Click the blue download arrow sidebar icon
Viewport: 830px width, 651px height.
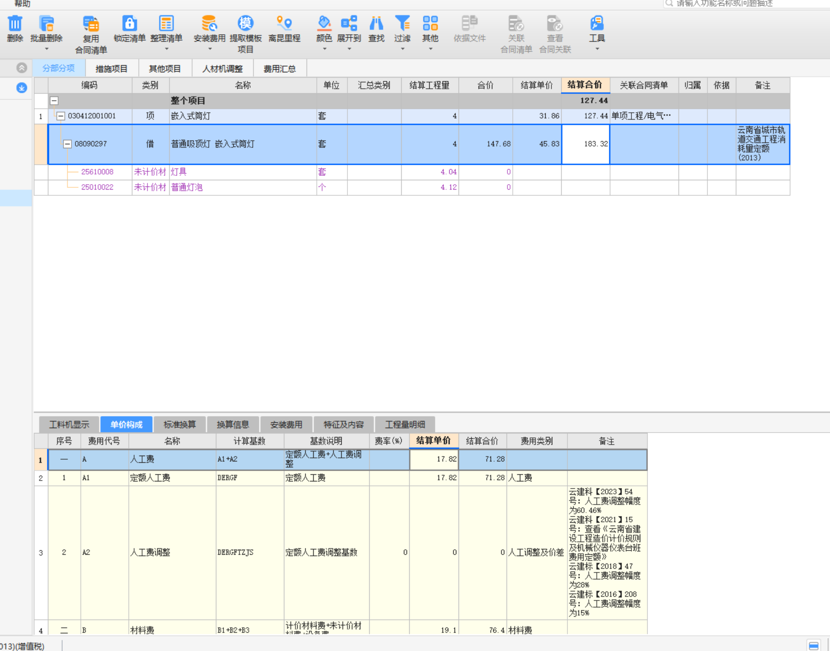tap(21, 88)
